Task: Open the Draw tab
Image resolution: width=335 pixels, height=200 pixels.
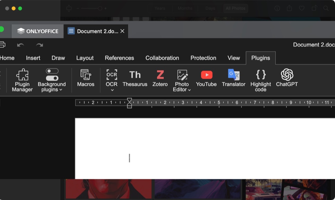Action: click(58, 58)
